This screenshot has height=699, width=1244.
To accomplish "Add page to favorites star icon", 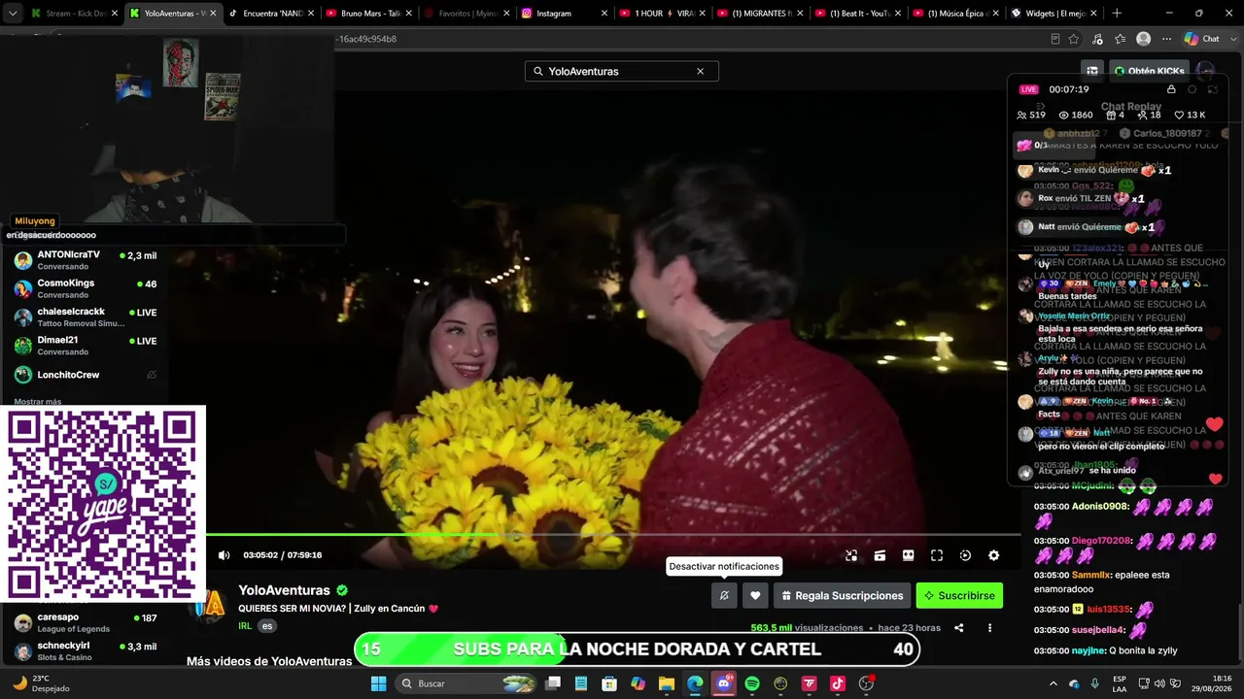I will pyautogui.click(x=1074, y=39).
